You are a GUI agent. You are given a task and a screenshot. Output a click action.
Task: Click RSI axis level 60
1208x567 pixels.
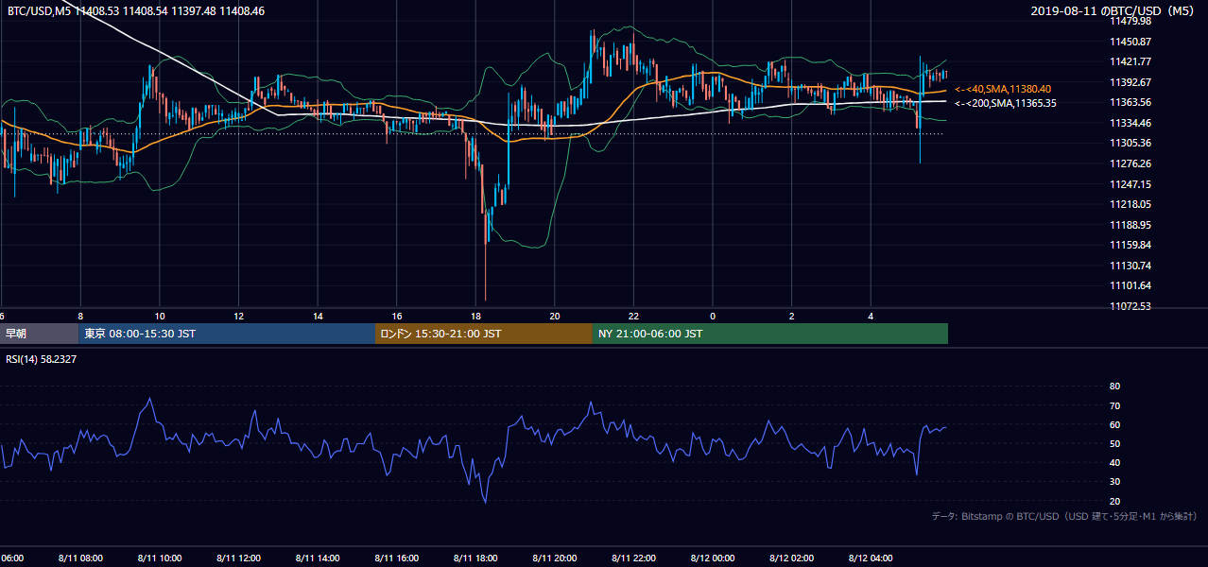click(x=1114, y=424)
